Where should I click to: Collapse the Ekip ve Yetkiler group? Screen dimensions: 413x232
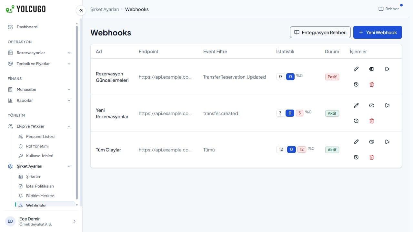pos(39,126)
